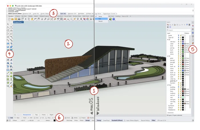Image resolution: width=200 pixels, height=130 pixels.
Task: Click the green Render sphere icon
Action: [x=110, y=19]
